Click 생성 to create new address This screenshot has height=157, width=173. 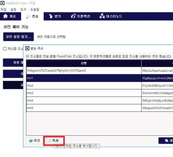(34, 141)
